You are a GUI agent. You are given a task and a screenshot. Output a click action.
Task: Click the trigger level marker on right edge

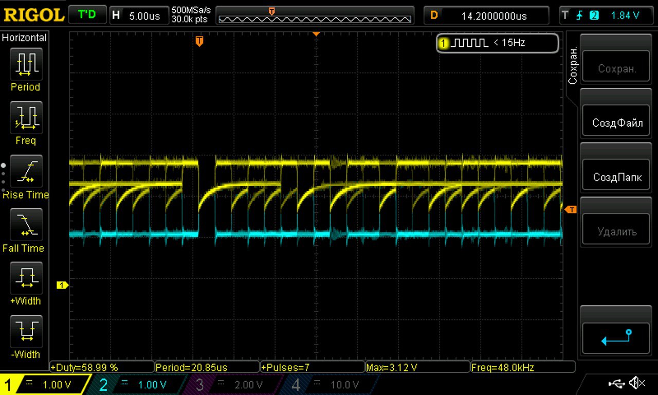(570, 209)
